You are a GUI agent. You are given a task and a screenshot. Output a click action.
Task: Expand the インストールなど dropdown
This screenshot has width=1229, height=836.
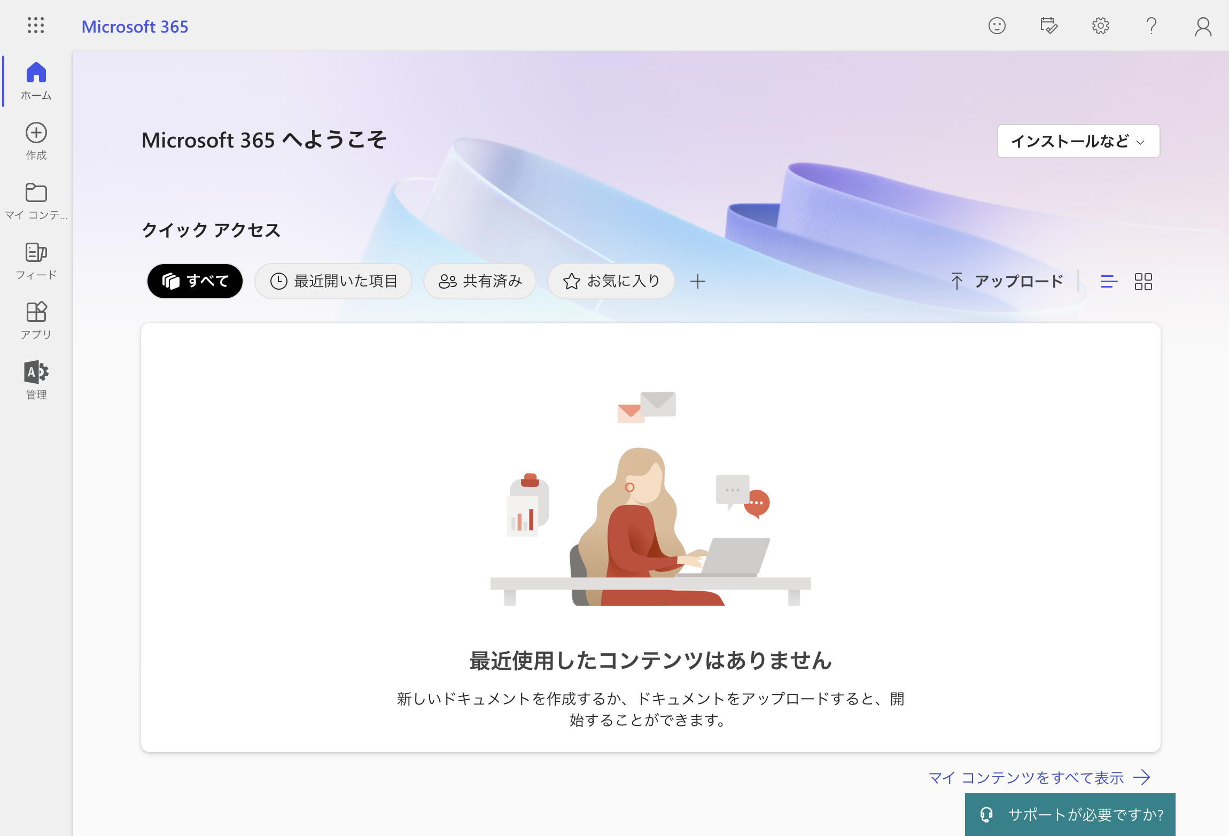click(1078, 141)
